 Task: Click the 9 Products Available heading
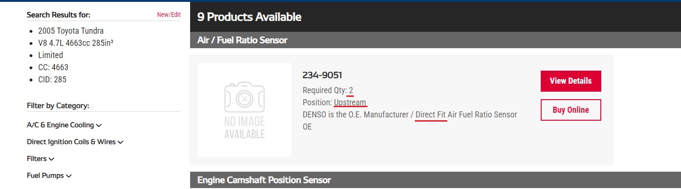[x=249, y=17]
